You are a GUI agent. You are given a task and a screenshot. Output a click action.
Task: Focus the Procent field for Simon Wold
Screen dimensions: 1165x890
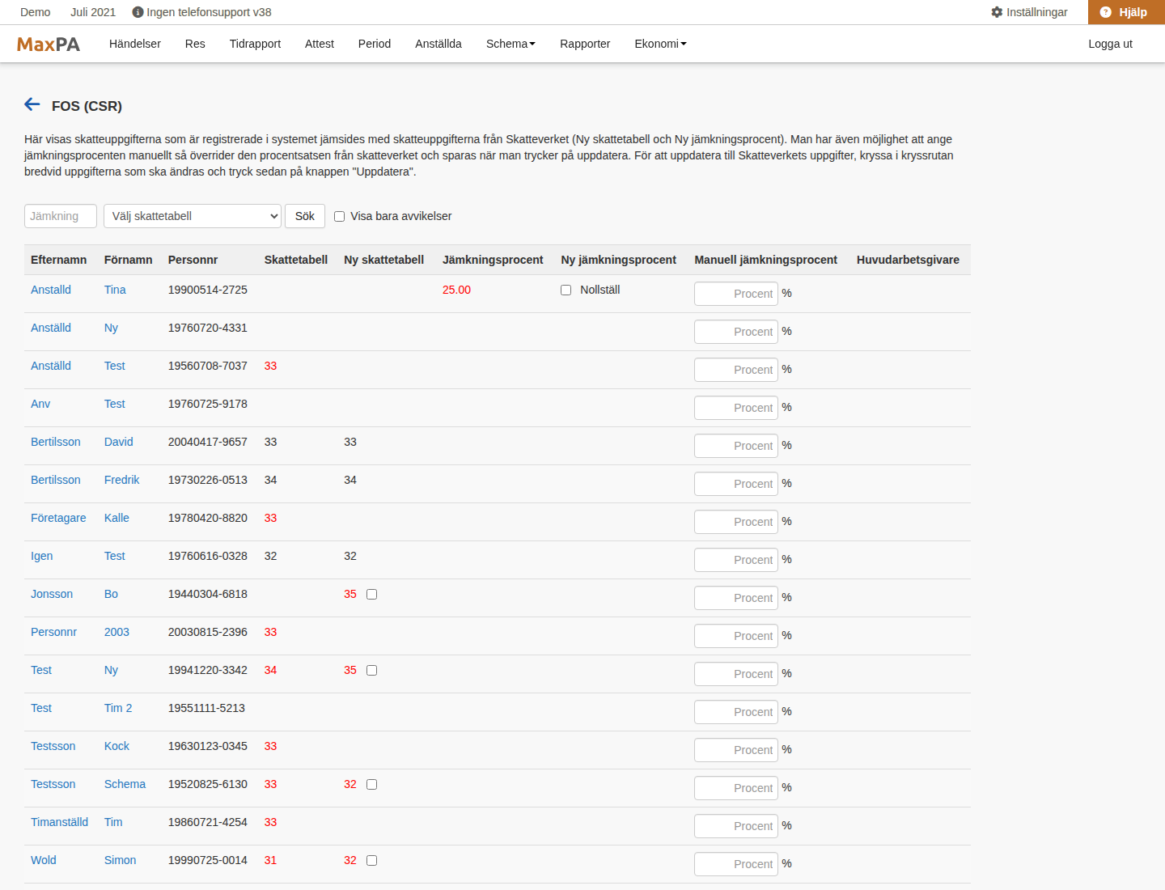(x=736, y=864)
